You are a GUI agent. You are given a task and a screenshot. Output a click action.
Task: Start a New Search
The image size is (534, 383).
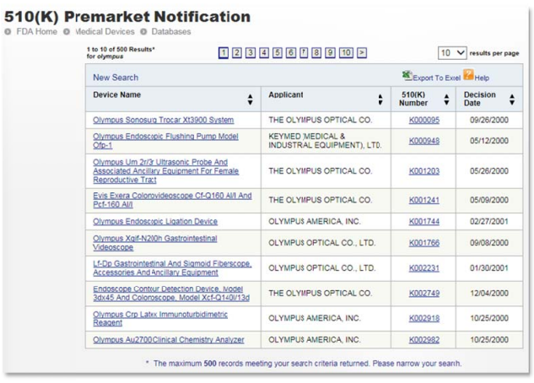coord(116,78)
